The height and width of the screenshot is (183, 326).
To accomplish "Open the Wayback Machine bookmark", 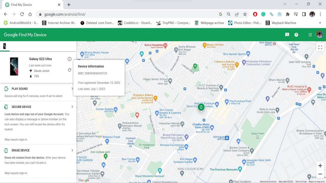I will coord(281,23).
